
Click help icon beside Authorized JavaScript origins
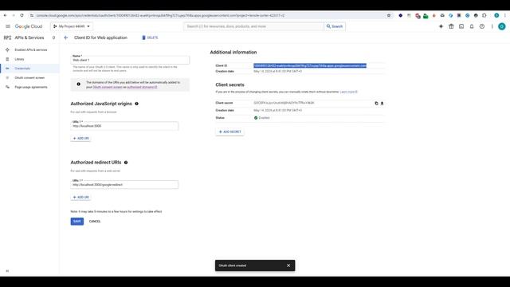[136, 104]
